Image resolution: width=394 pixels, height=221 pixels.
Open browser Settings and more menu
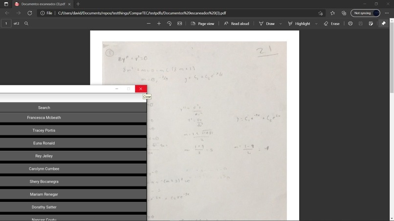pos(387,13)
